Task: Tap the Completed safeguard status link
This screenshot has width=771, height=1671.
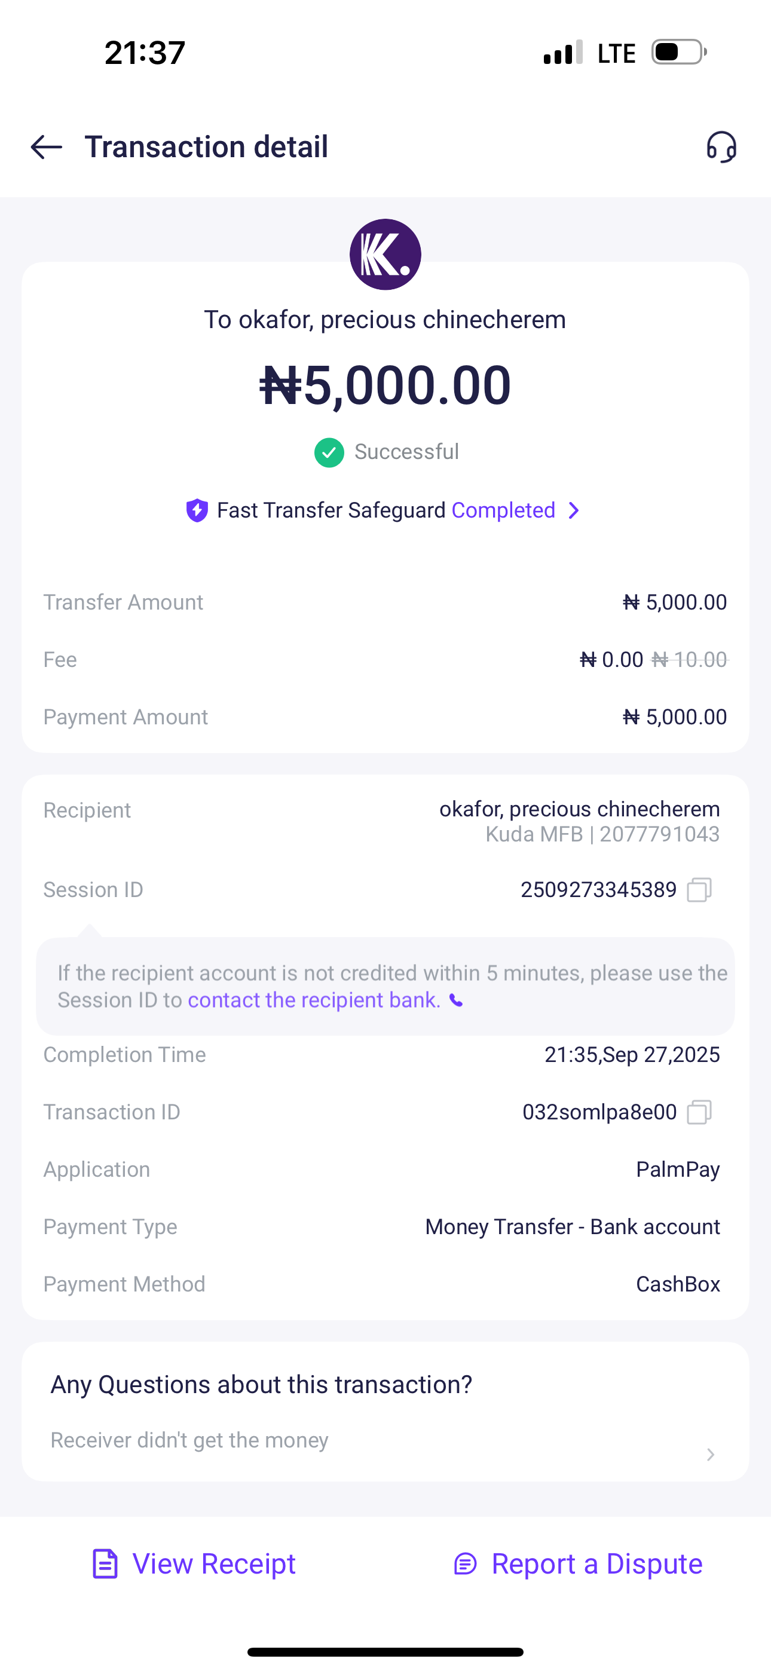Action: click(503, 510)
